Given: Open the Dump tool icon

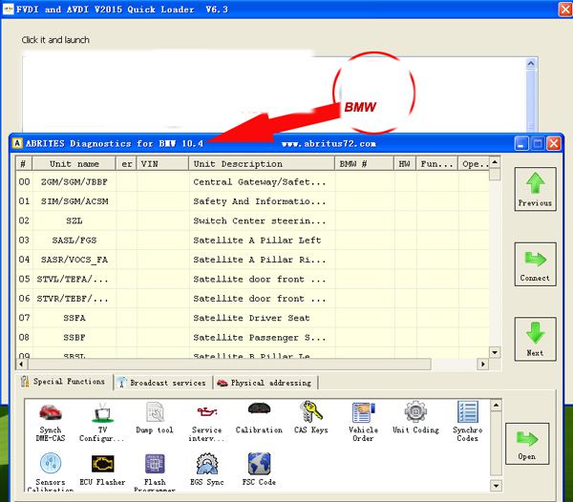Looking at the screenshot, I should 155,418.
